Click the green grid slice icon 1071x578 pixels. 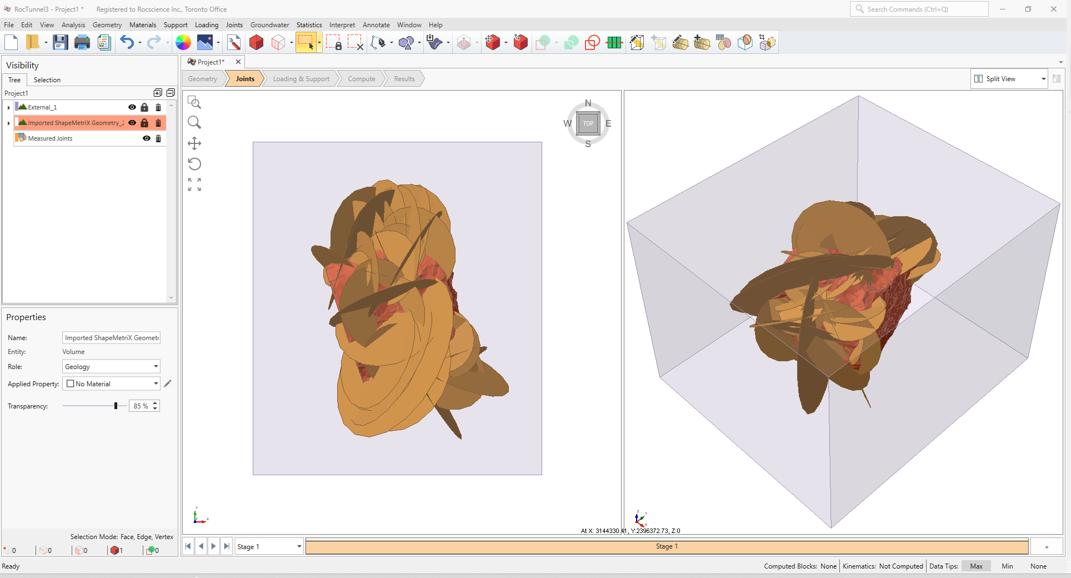(614, 42)
